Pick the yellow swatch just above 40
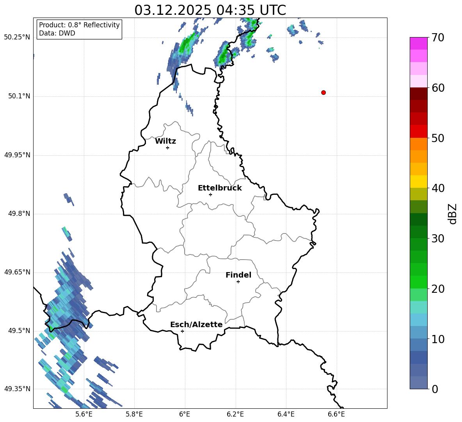Image resolution: width=462 pixels, height=422 pixels. [419, 182]
